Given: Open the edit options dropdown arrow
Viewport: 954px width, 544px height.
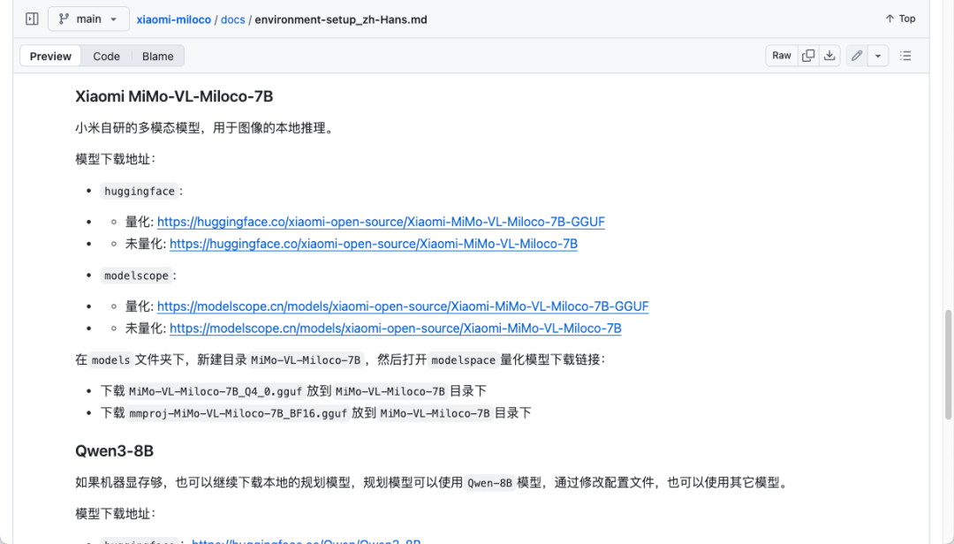Looking at the screenshot, I should (x=877, y=55).
